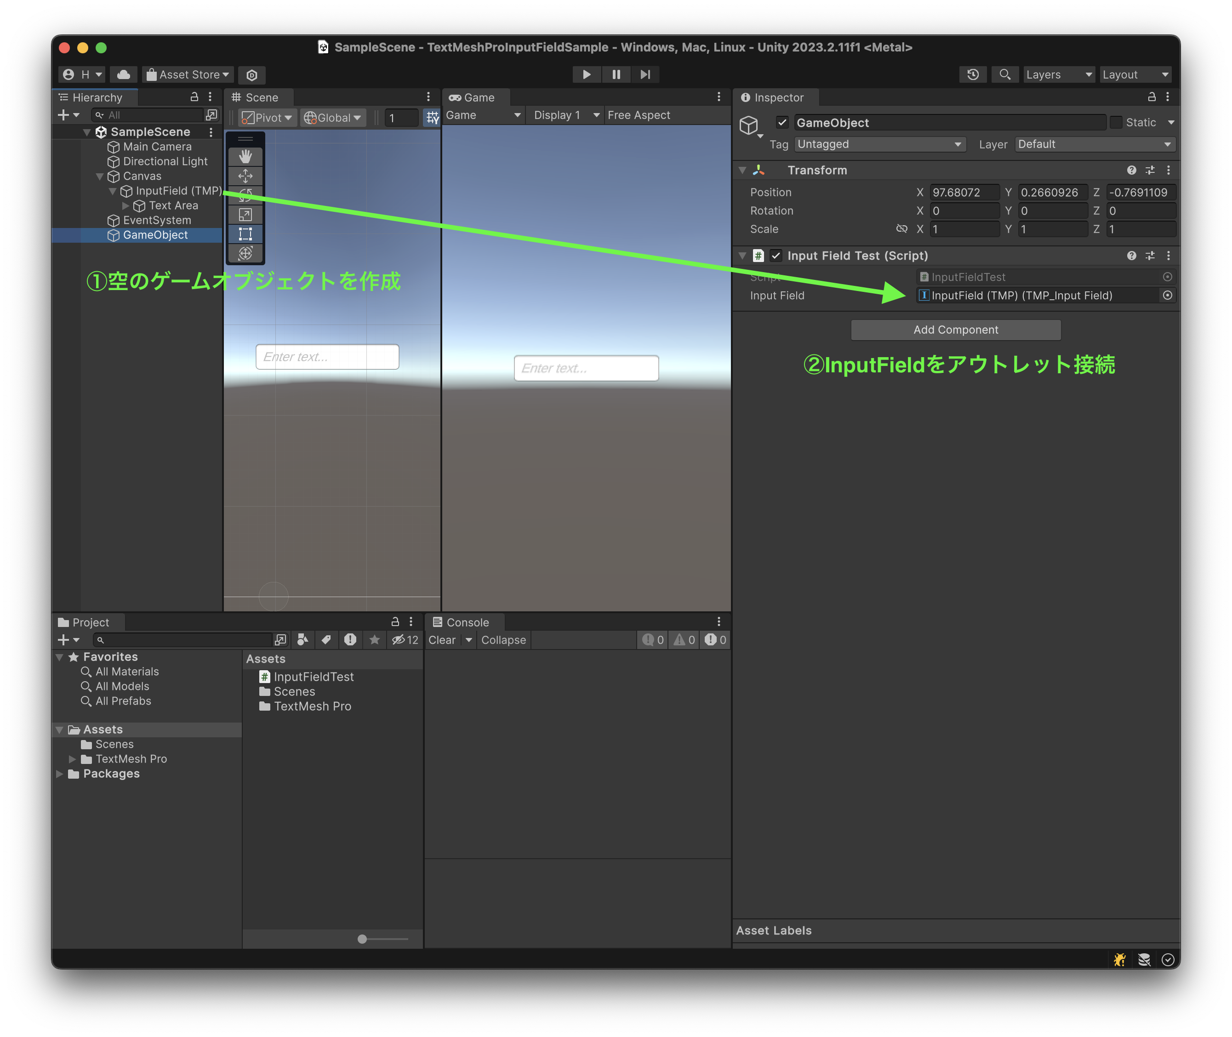Toggle favorites star in Project toolbar
Screen dimensions: 1232x1037
(x=374, y=639)
